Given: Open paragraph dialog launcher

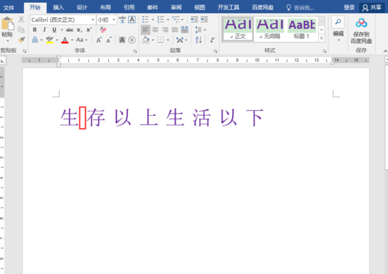Looking at the screenshot, I should click(215, 51).
